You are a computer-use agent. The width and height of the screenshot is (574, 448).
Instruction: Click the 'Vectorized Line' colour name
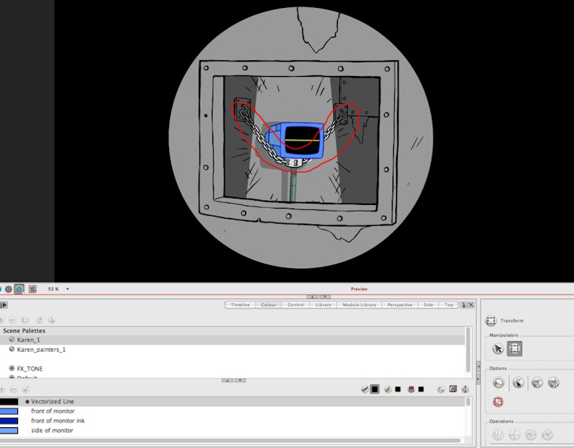52,401
